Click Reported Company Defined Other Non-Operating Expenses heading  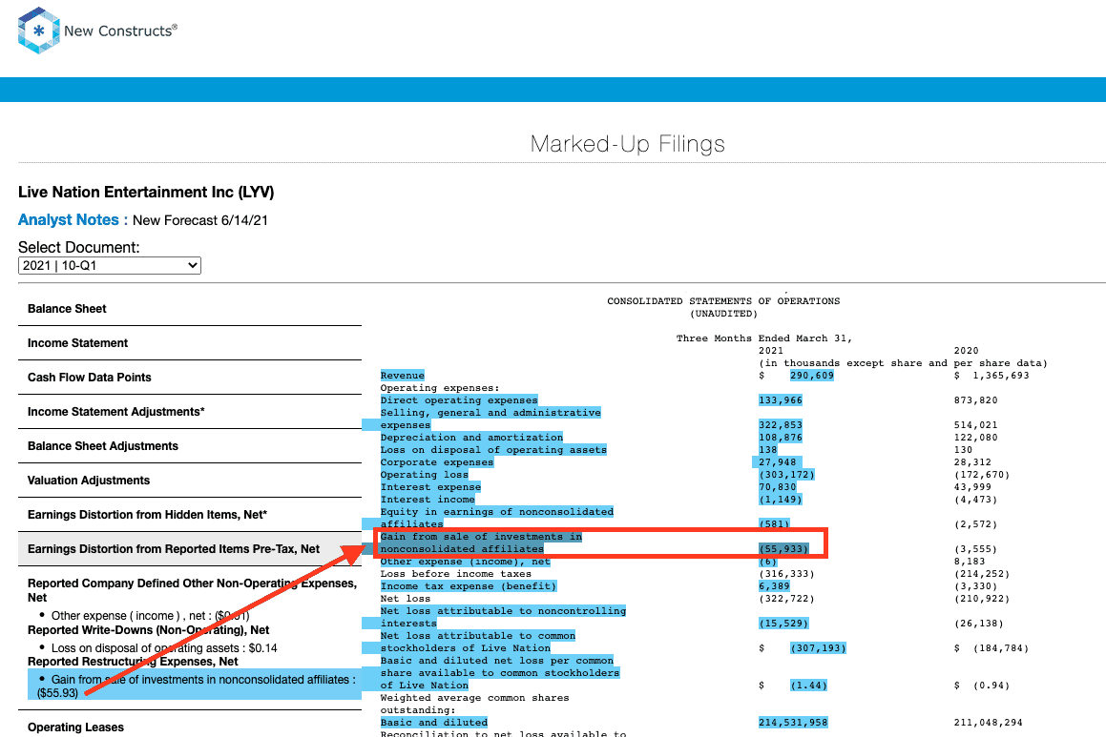pos(192,590)
